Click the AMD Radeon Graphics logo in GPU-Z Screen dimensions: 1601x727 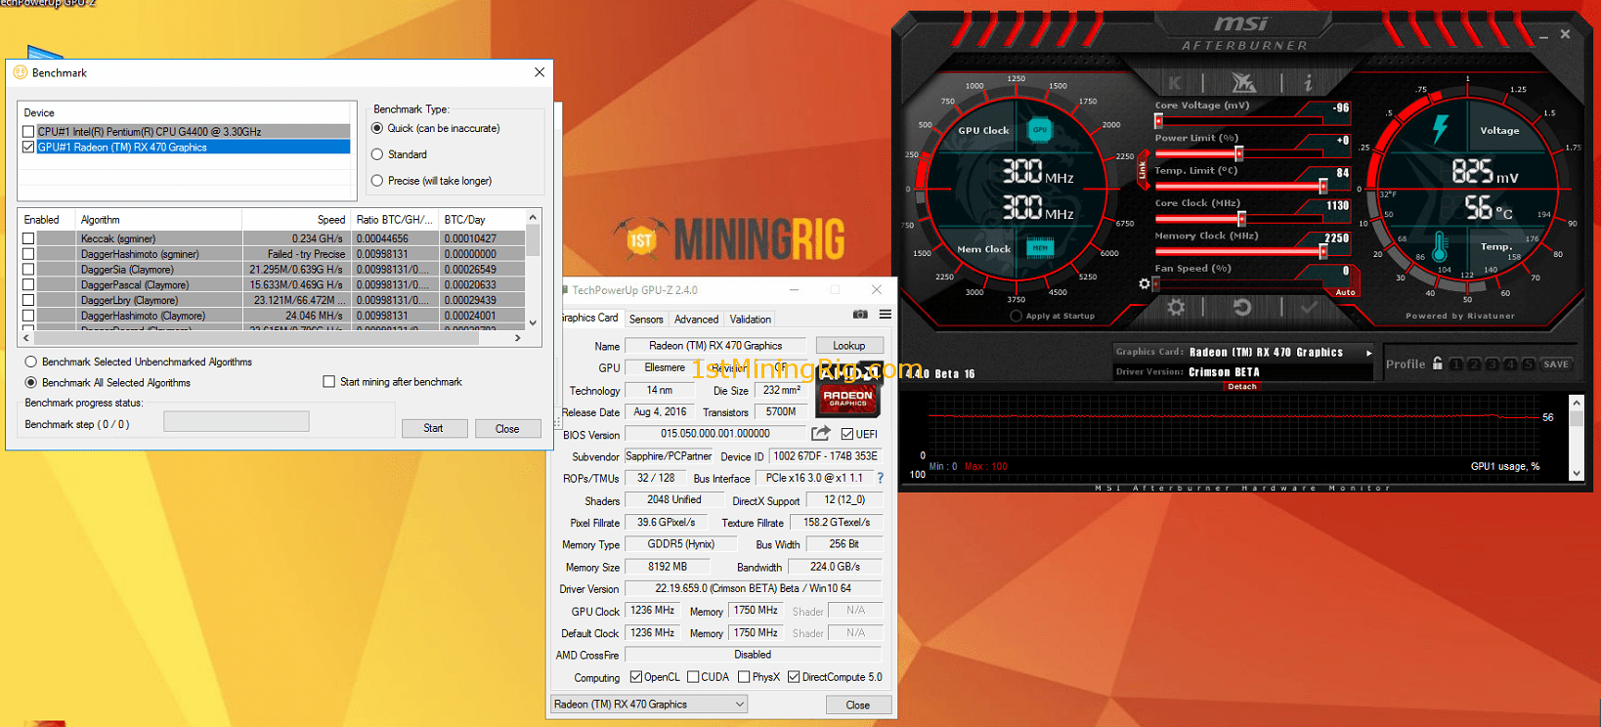point(848,388)
